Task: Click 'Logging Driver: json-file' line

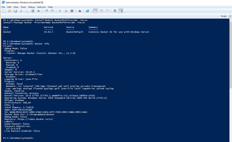Action: (21, 79)
